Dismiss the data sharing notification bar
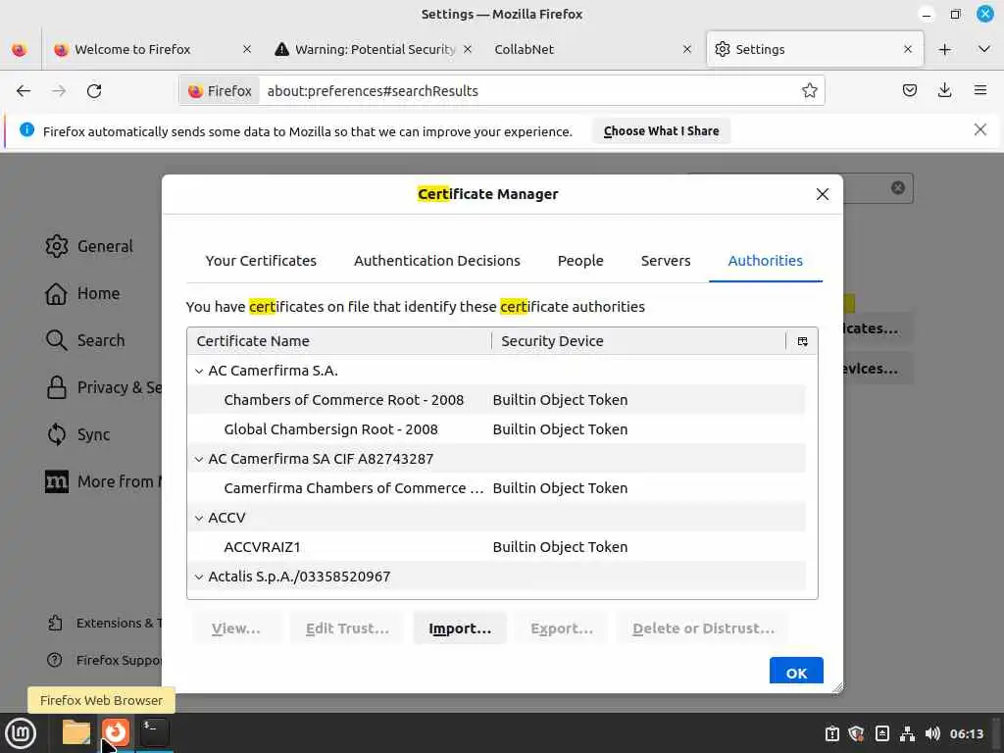1004x753 pixels. (x=980, y=130)
